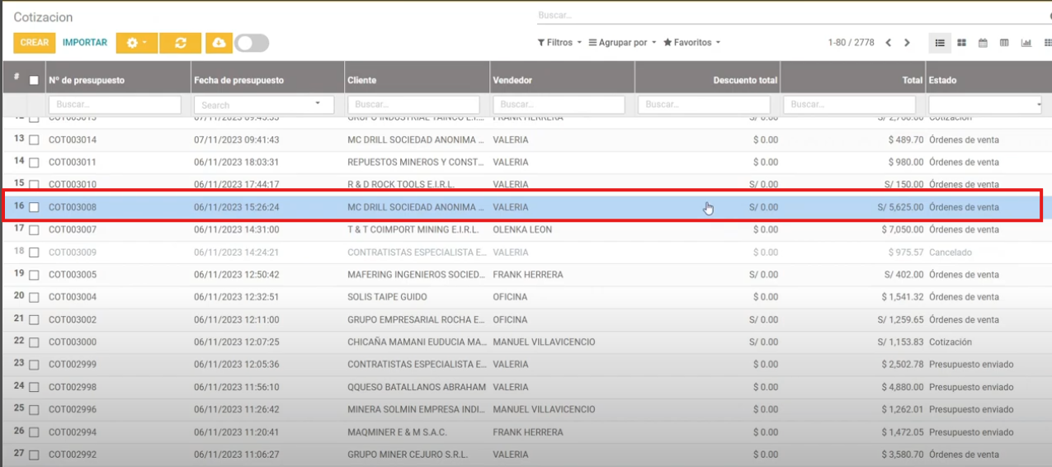Click MAFERING INGENIEROS client cell

point(417,275)
